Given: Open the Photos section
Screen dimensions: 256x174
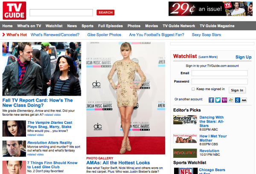Looking at the screenshot, I should (x=134, y=26).
